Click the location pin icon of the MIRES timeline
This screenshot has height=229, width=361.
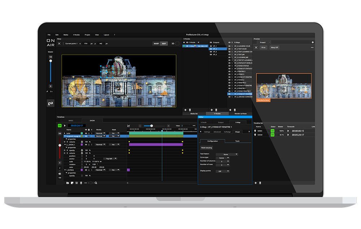255,131
